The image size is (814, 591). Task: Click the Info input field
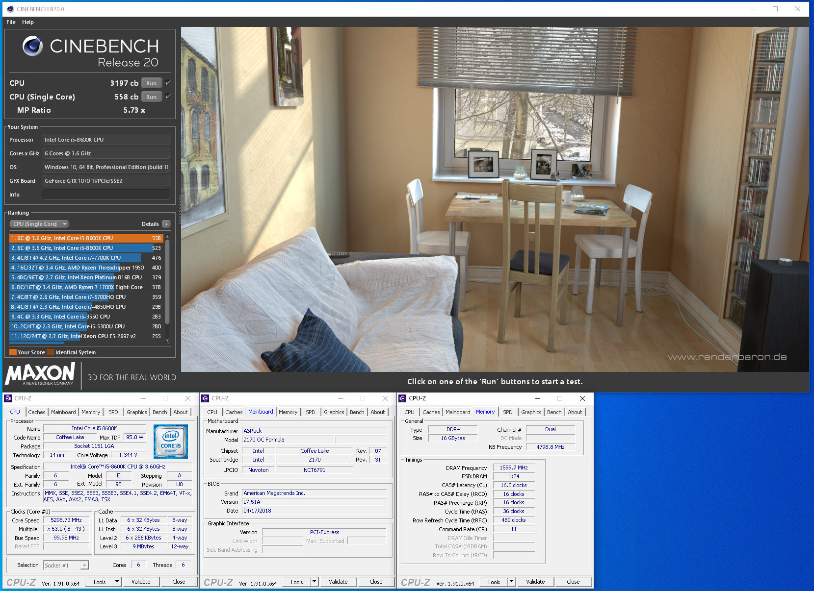(106, 195)
